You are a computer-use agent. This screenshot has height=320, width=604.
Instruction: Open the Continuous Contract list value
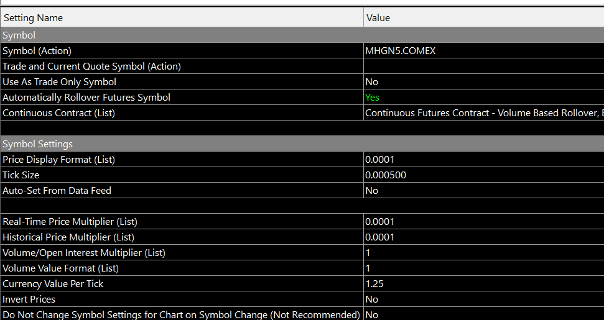click(x=483, y=113)
